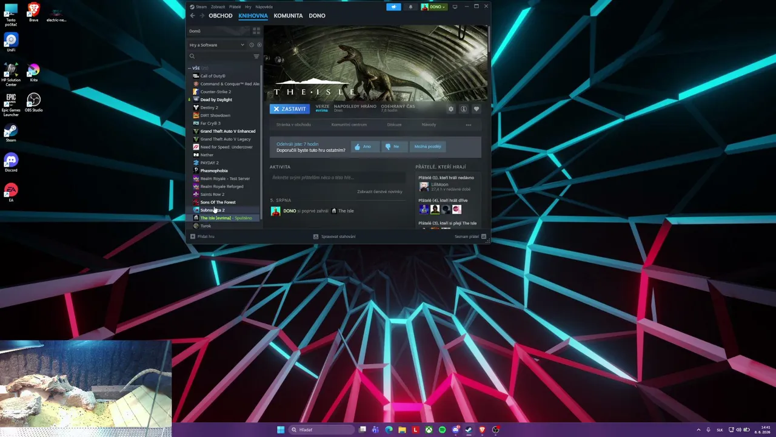
Task: Add The Isle to favorites
Action: tap(476, 109)
